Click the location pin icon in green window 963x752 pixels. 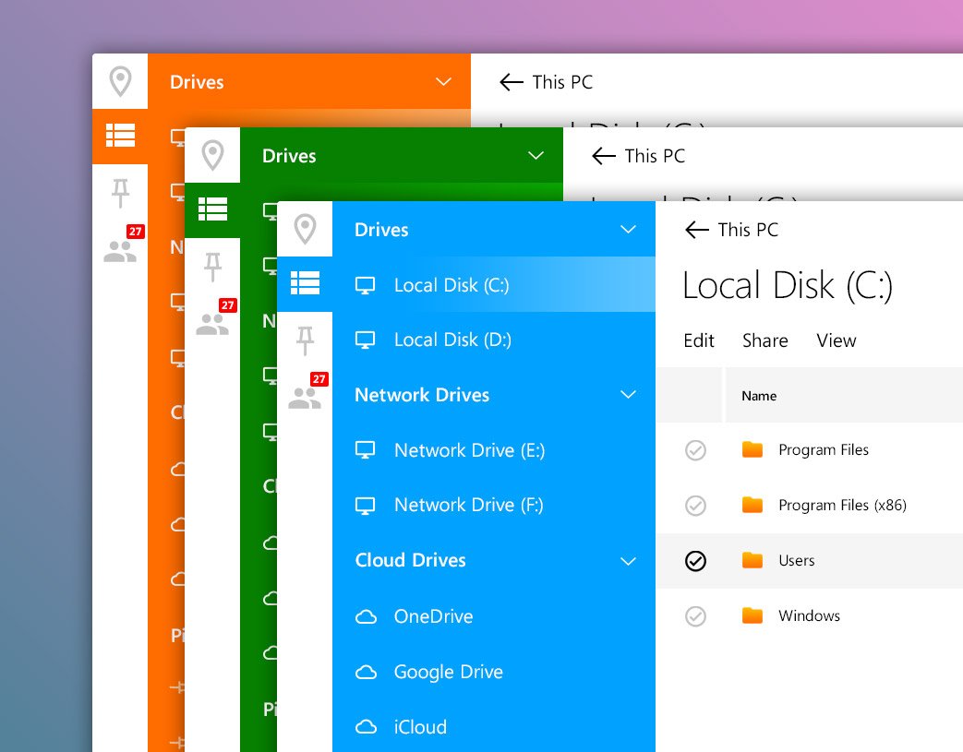pyautogui.click(x=213, y=155)
